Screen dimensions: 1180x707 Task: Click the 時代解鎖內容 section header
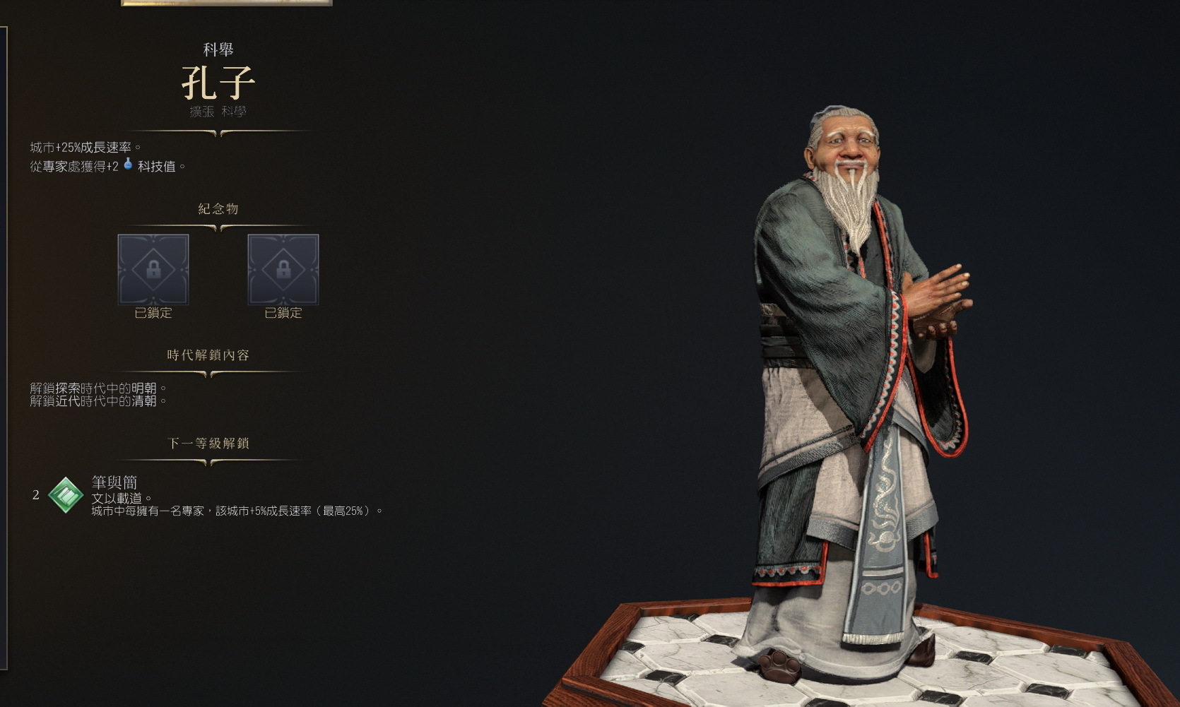208,355
